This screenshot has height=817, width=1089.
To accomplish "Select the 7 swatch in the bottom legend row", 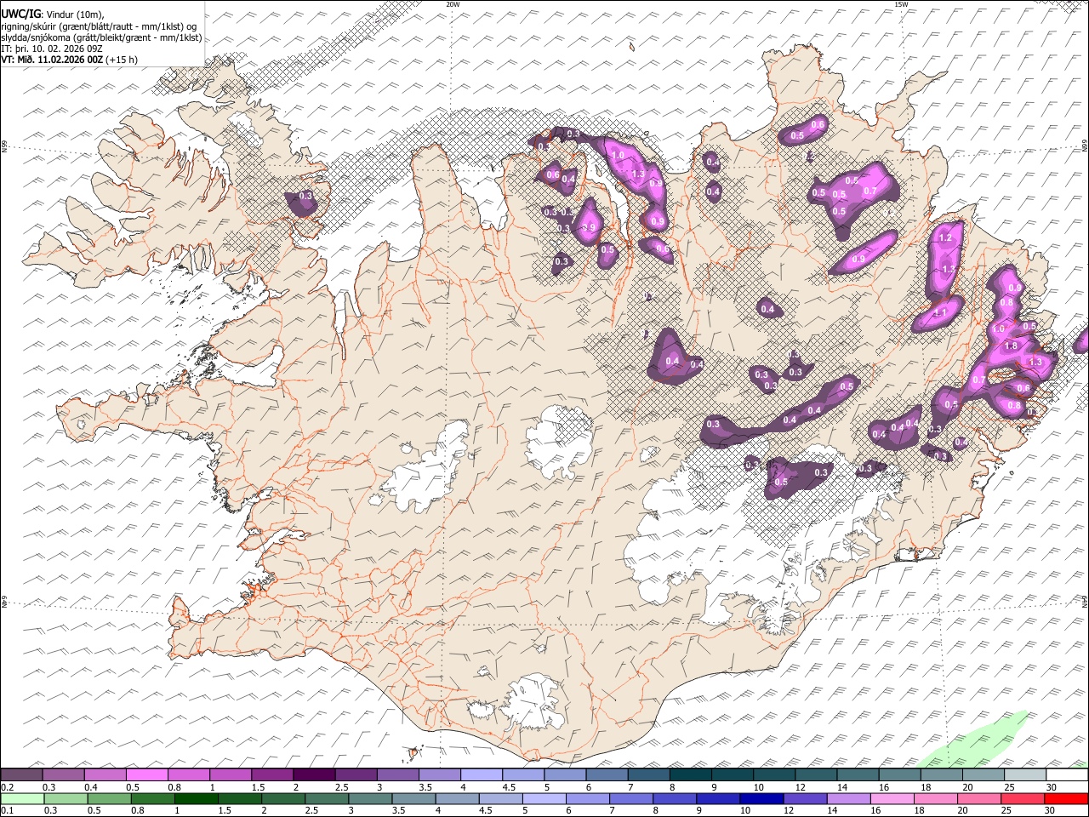I will [x=631, y=798].
